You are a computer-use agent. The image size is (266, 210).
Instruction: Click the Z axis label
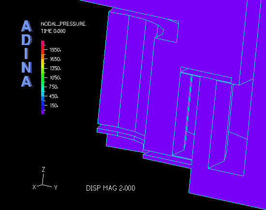44,169
